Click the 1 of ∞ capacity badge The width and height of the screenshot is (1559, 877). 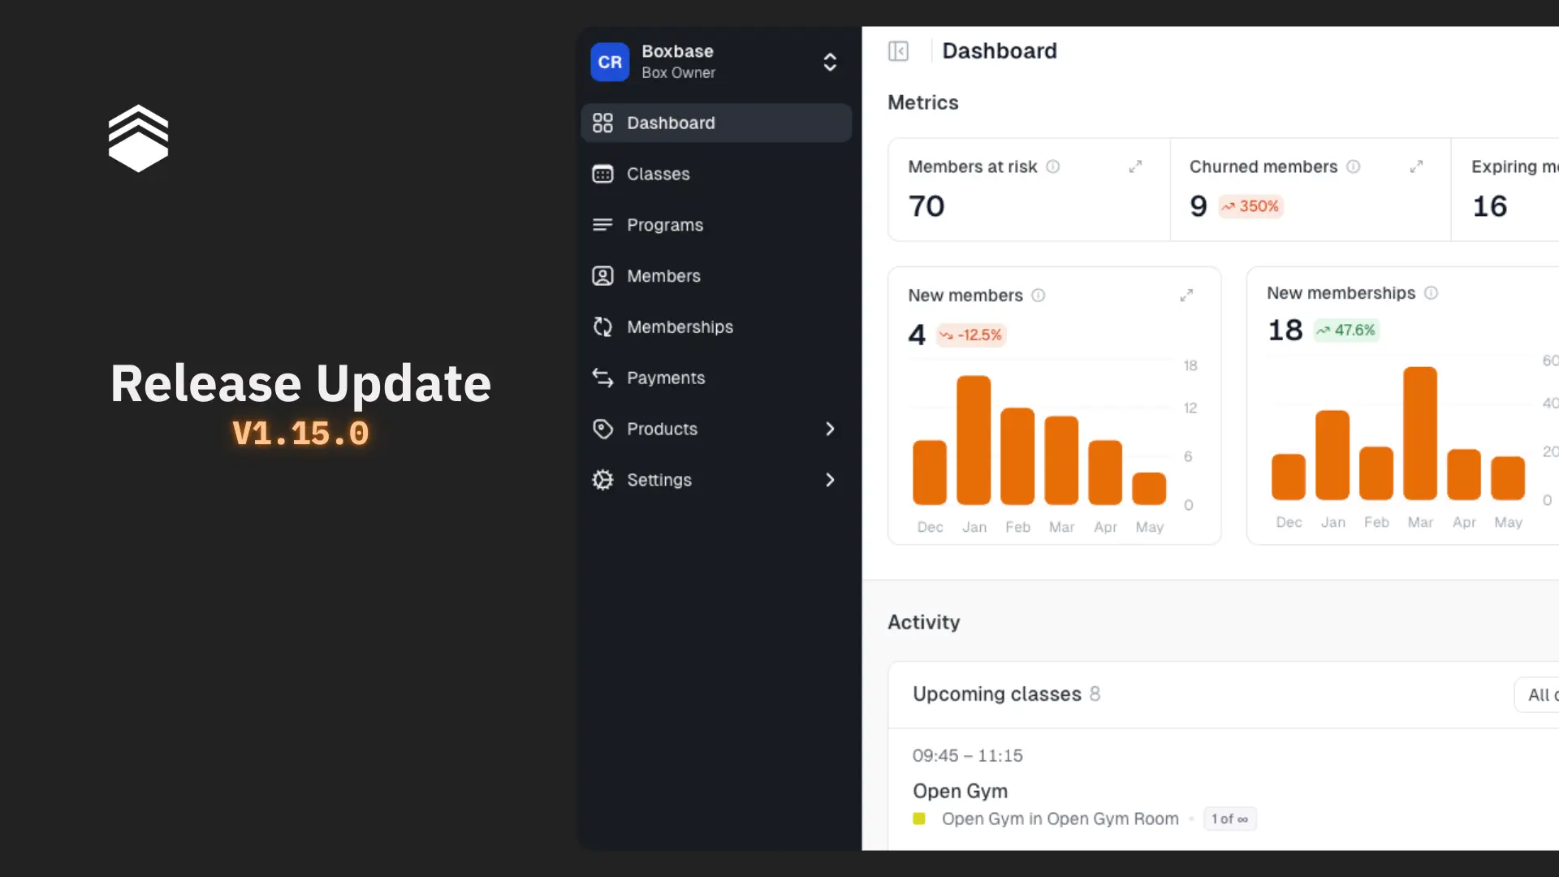1229,819
